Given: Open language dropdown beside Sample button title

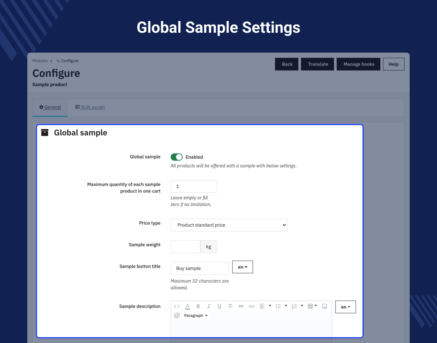Looking at the screenshot, I should [242, 267].
